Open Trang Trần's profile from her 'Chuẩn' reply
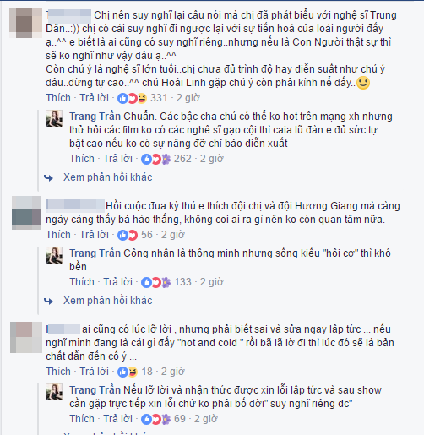The image size is (424, 435). [x=95, y=117]
